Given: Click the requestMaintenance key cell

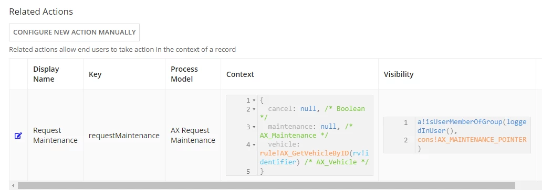Looking at the screenshot, I should click(x=124, y=136).
